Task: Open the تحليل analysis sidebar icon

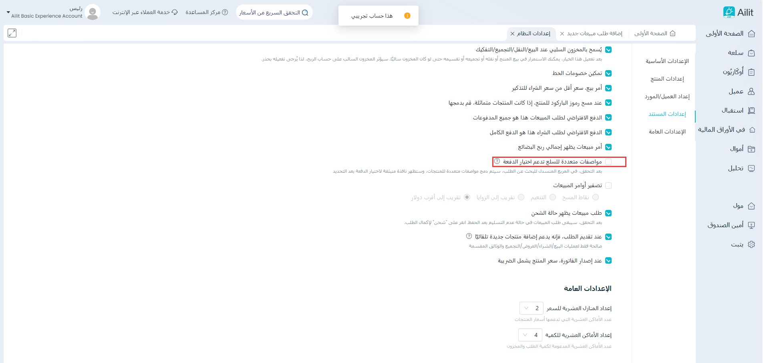Action: [751, 168]
